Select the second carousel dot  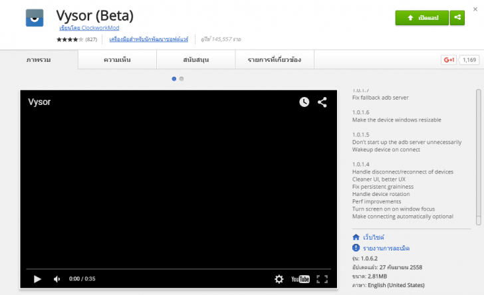(181, 78)
